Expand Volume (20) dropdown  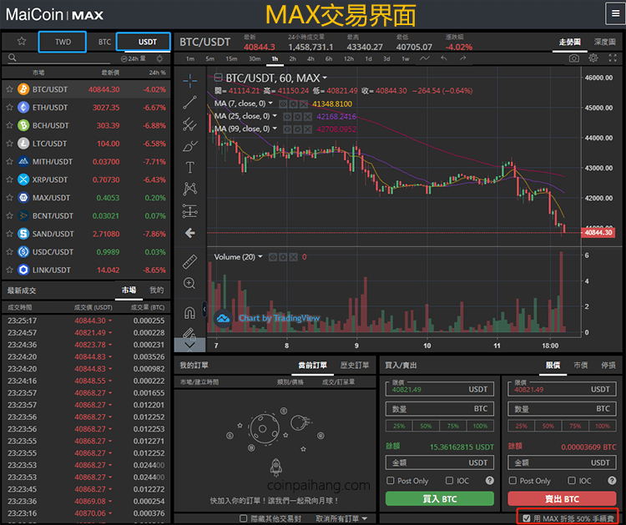tap(260, 256)
